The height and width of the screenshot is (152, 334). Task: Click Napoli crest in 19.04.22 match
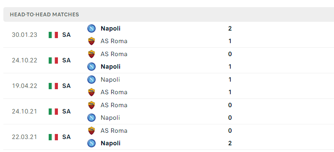(91, 80)
